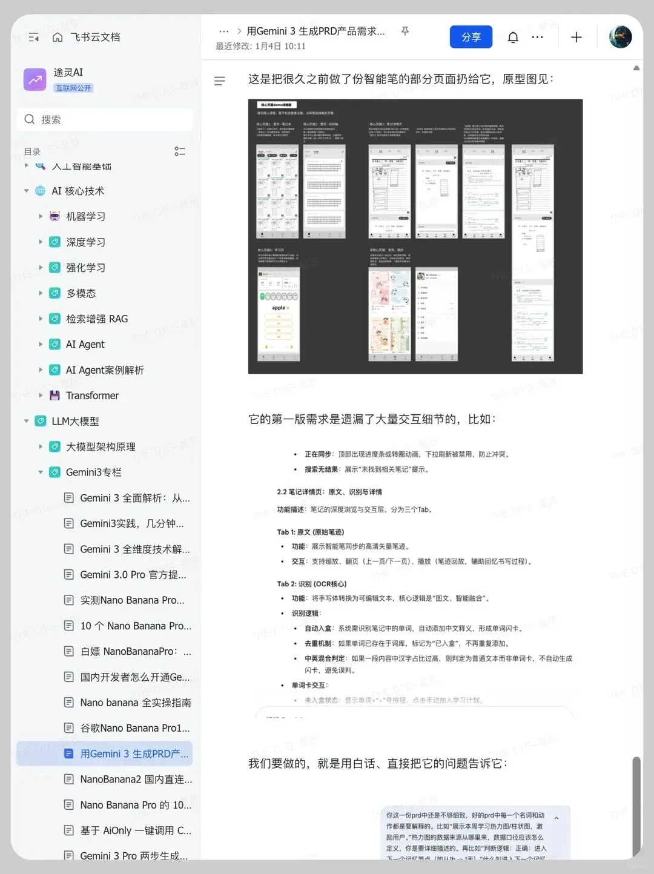Open more options ellipsis beside the bell
This screenshot has width=654, height=874.
click(537, 38)
